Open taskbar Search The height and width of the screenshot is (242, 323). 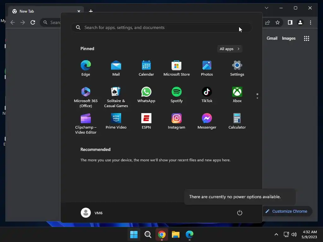pos(148,234)
